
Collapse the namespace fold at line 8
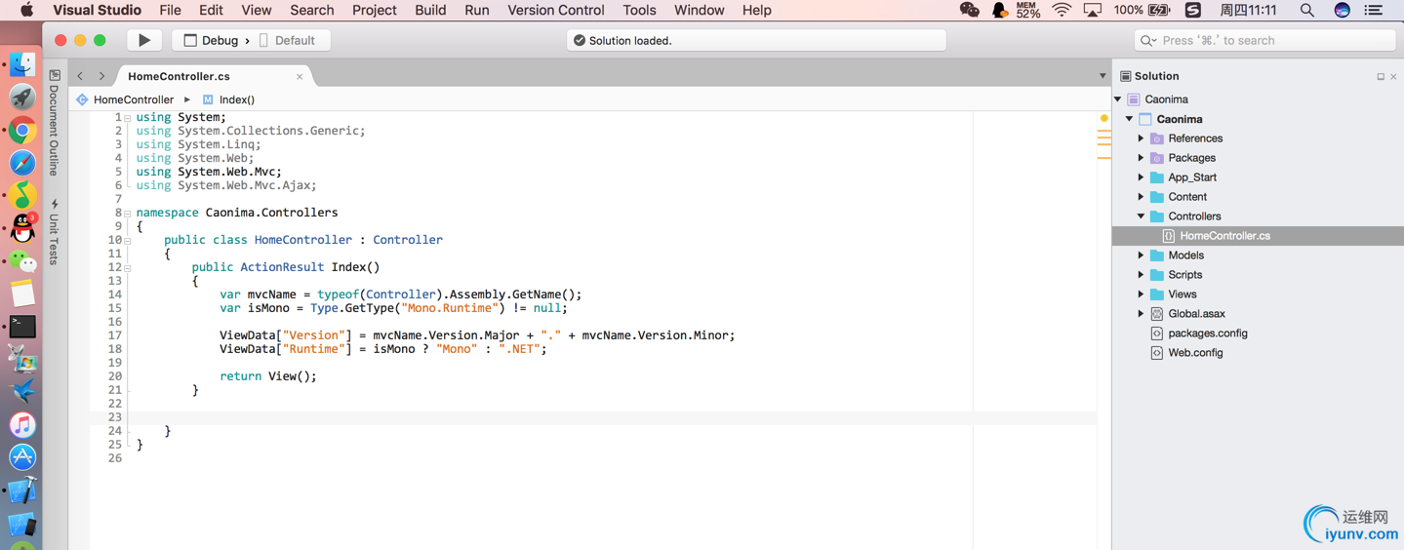128,214
